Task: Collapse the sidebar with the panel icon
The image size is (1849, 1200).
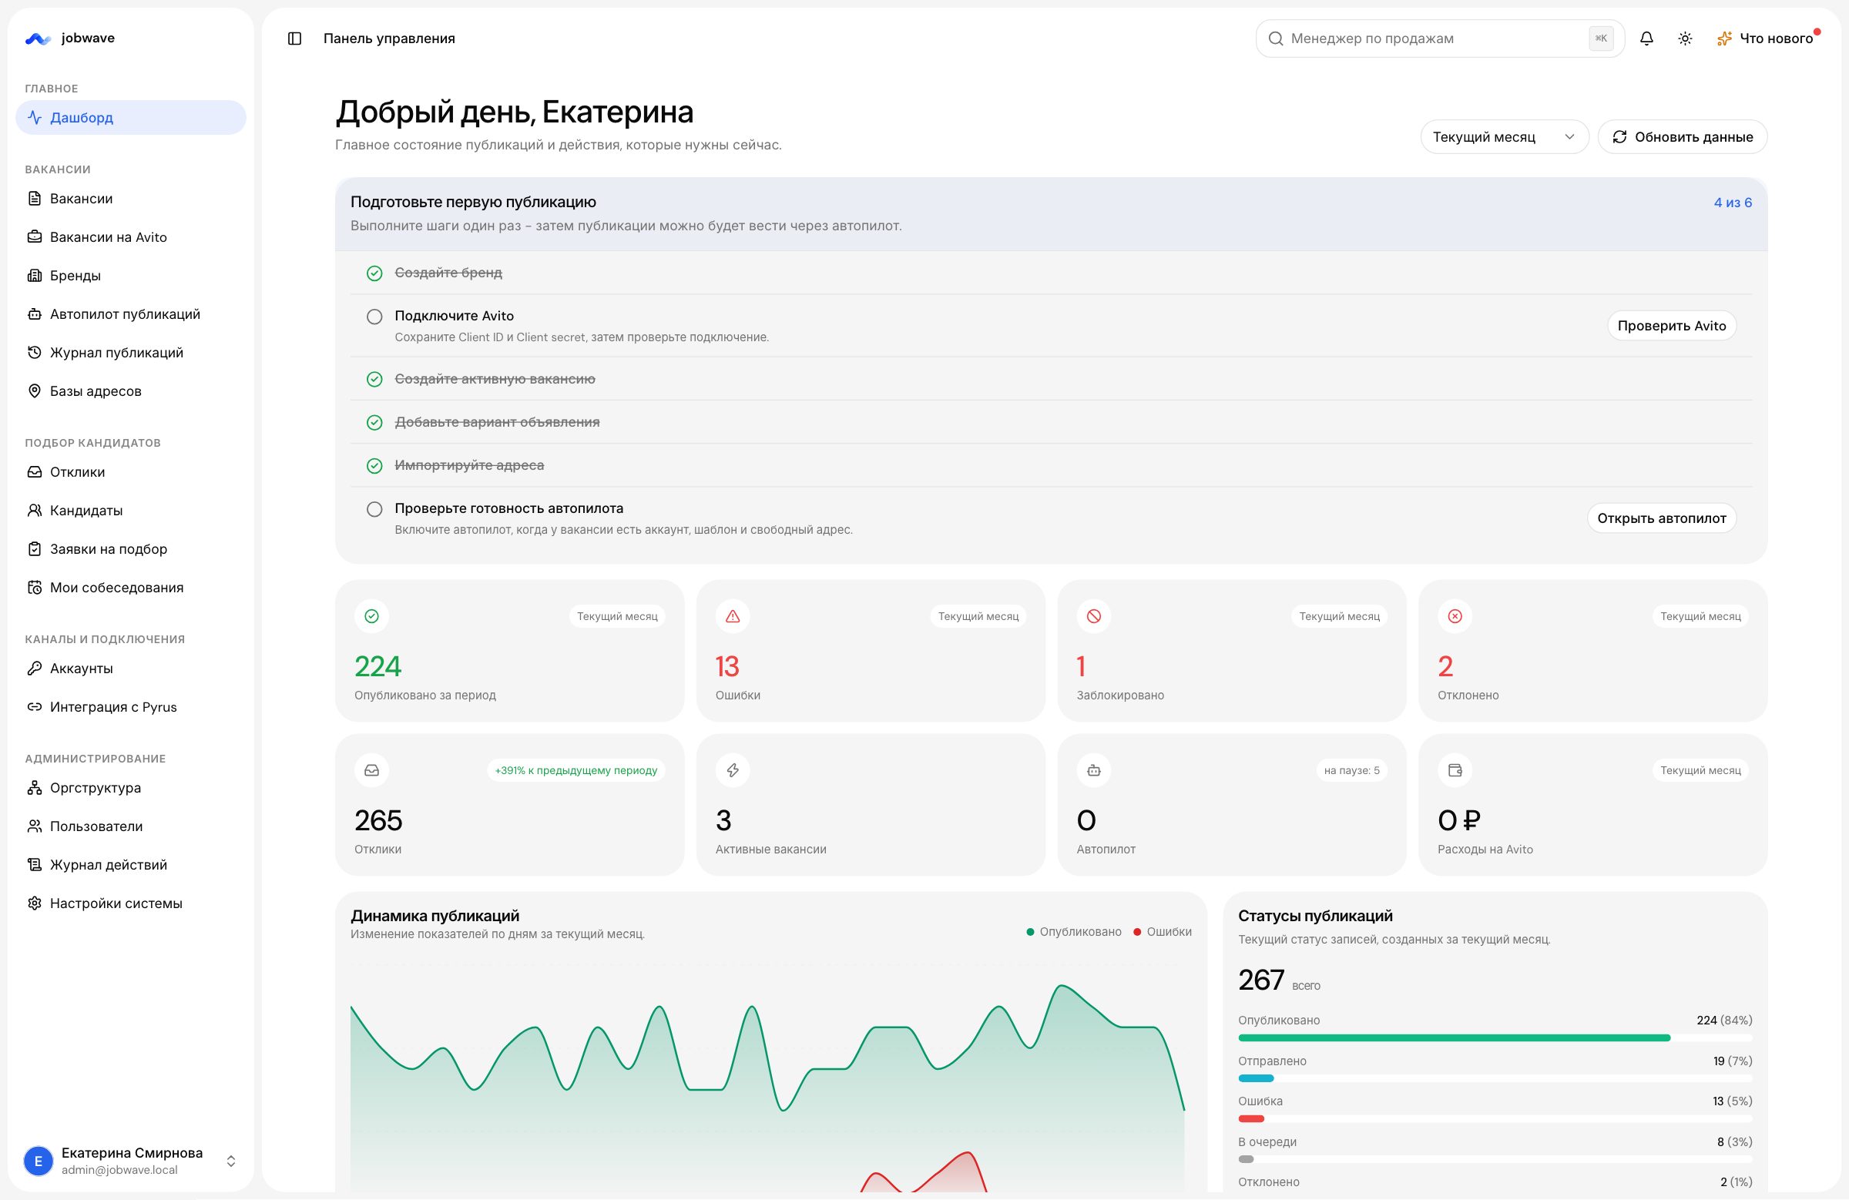Action: [294, 39]
